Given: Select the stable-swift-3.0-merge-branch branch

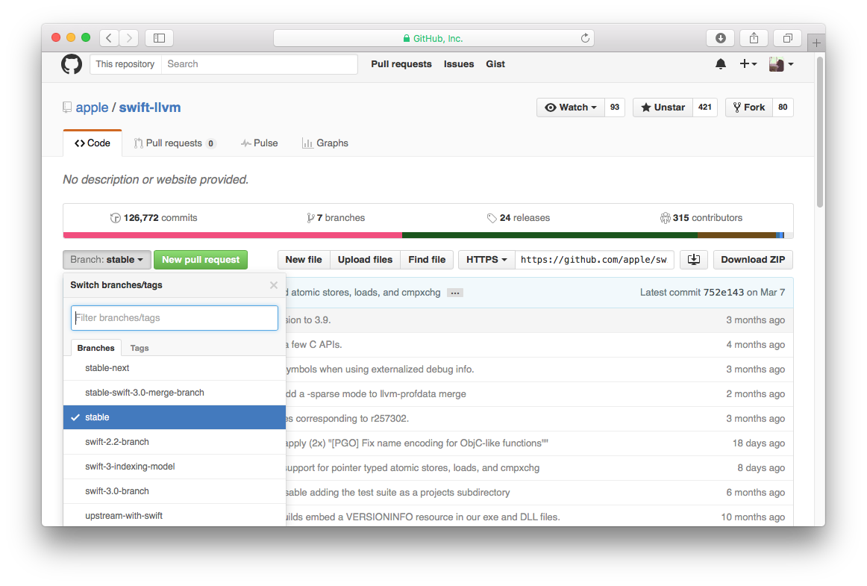Looking at the screenshot, I should coord(174,393).
